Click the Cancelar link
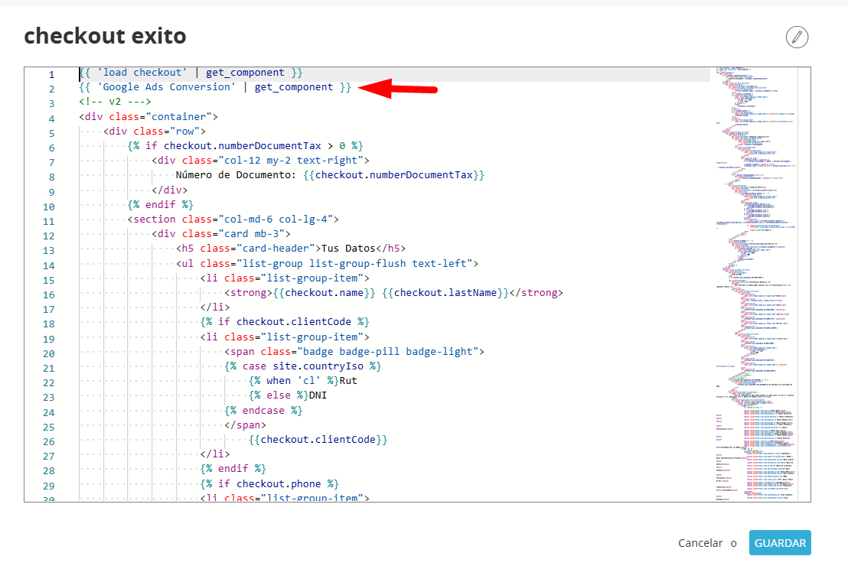This screenshot has height=566, width=848. coord(700,543)
